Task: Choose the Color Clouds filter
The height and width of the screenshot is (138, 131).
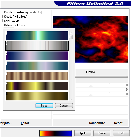Action: (x=12, y=21)
